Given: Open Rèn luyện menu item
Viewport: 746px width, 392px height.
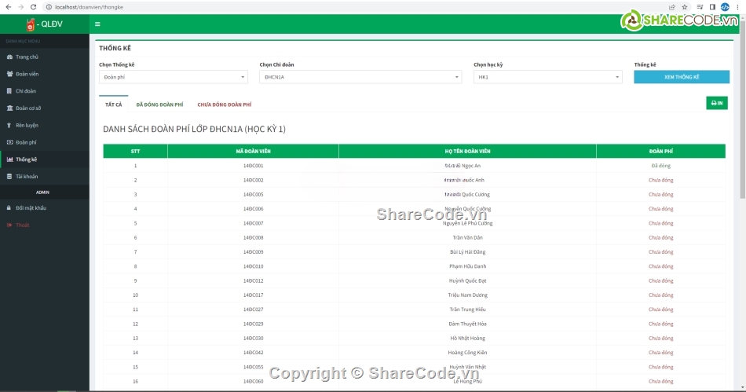Looking at the screenshot, I should point(45,126).
